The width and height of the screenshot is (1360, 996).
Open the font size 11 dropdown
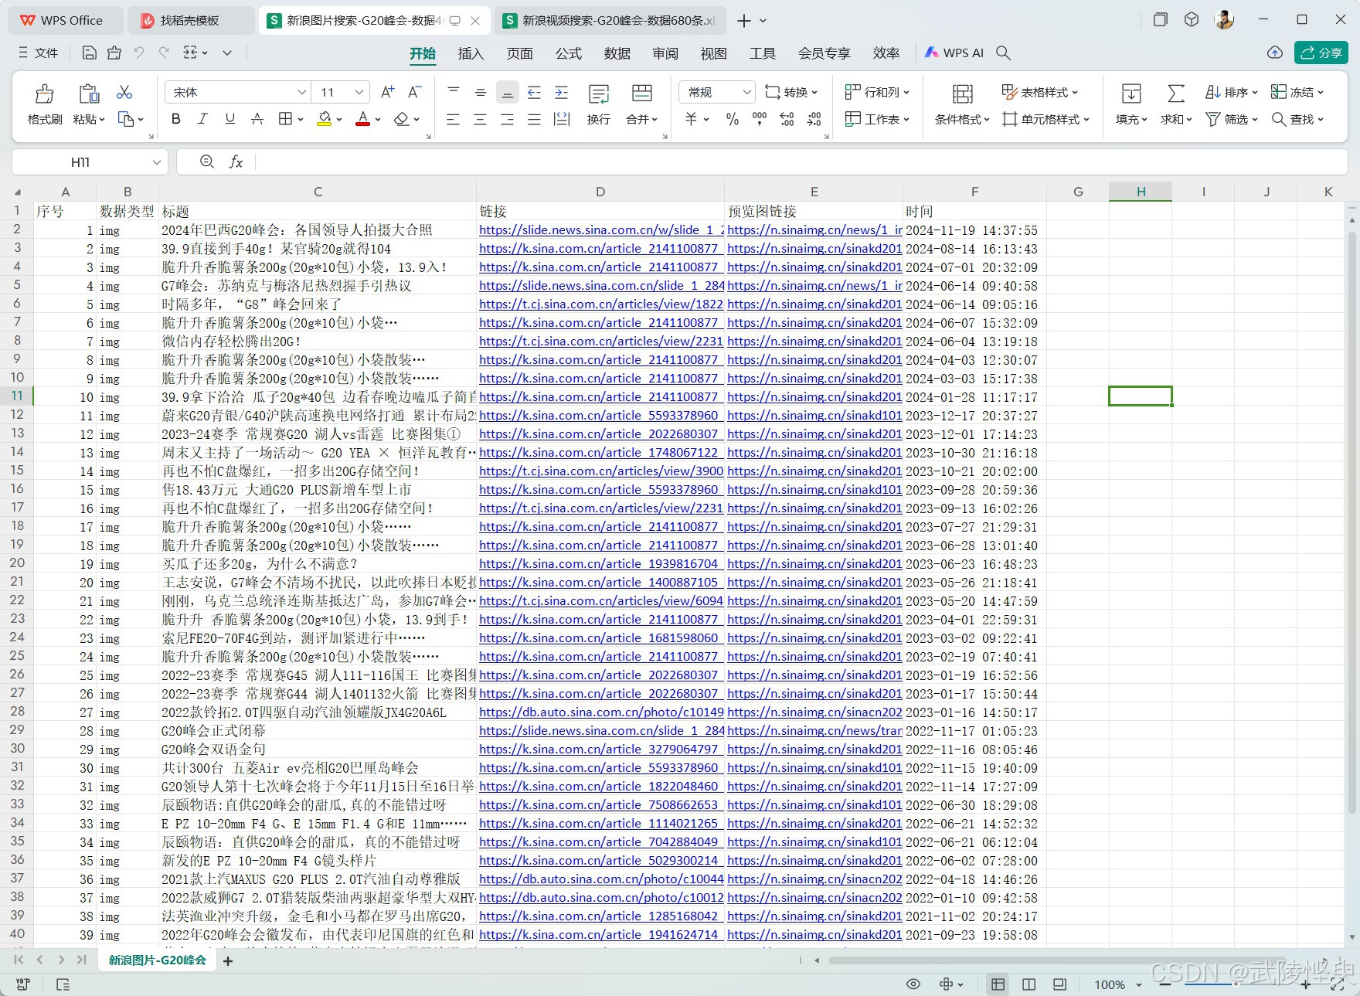point(359,92)
